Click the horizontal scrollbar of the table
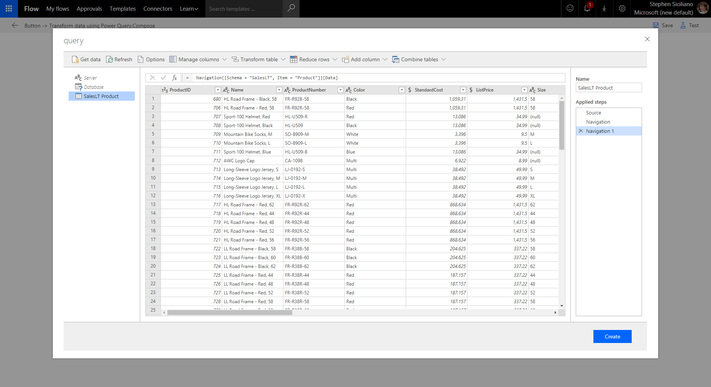The height and width of the screenshot is (387, 711). [x=230, y=312]
